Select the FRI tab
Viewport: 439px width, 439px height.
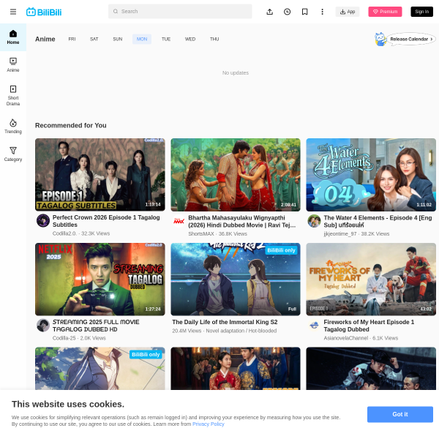coord(72,39)
